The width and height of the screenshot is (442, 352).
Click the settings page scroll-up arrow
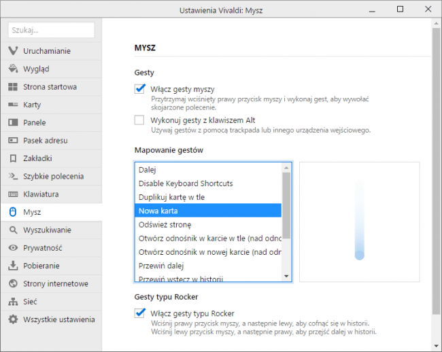(x=436, y=24)
